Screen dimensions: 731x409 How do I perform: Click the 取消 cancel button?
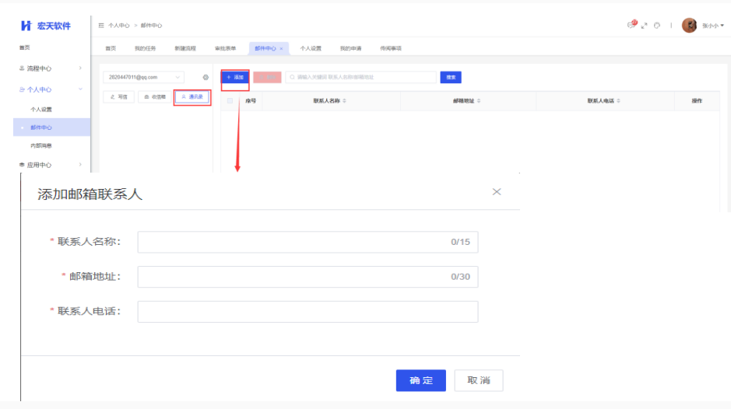pyautogui.click(x=479, y=380)
